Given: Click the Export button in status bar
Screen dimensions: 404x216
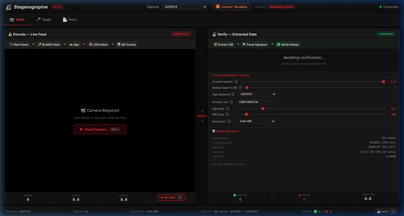Looking at the screenshot, I should click(x=386, y=211).
